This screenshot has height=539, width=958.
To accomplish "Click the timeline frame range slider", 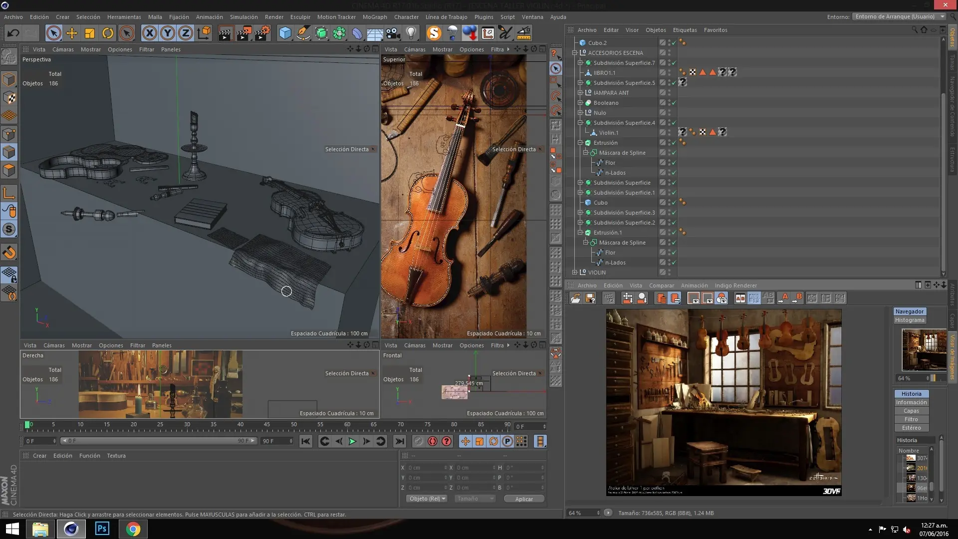I will click(158, 441).
